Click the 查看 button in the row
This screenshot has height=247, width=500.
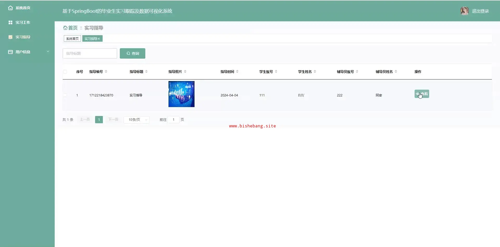pos(422,94)
